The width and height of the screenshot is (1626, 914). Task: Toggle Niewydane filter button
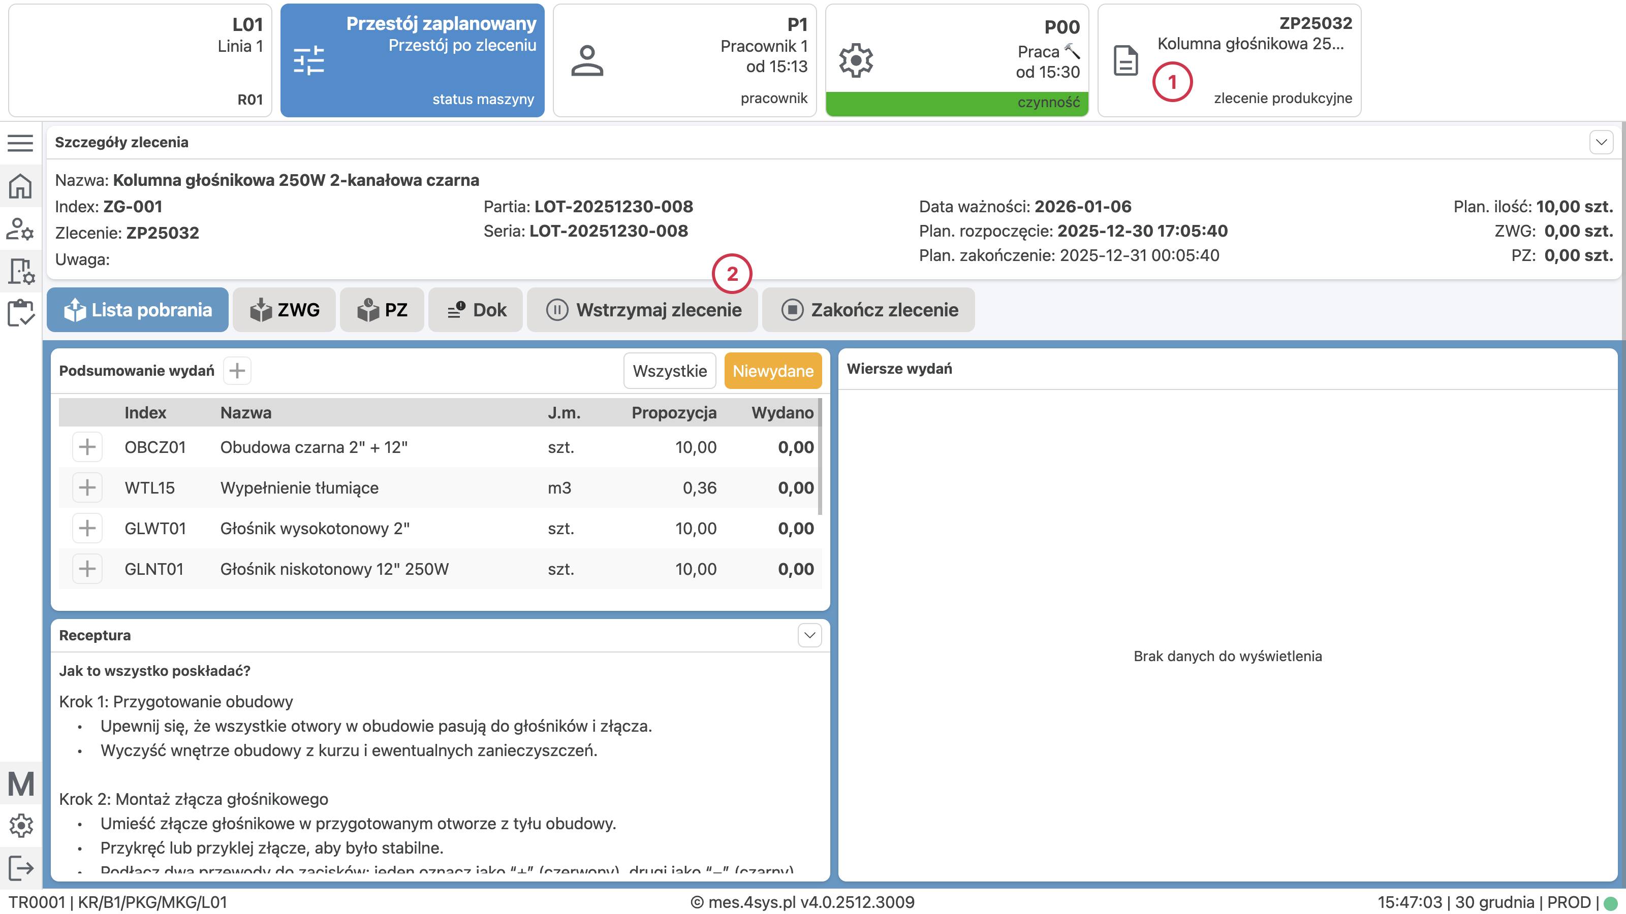click(772, 371)
